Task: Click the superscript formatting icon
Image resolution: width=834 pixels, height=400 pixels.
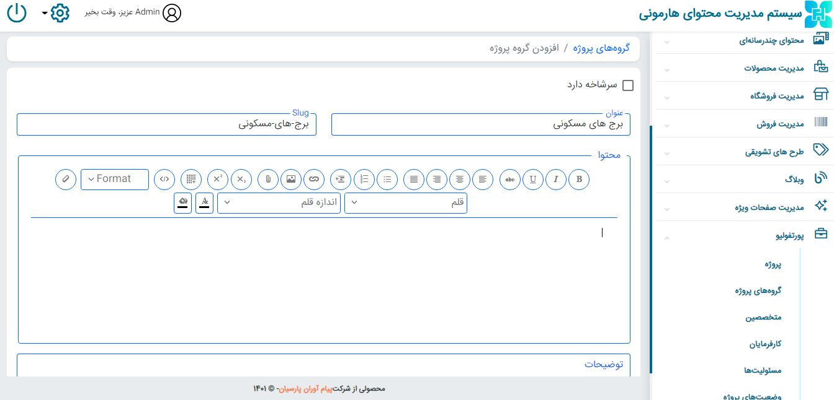Action: coord(218,179)
